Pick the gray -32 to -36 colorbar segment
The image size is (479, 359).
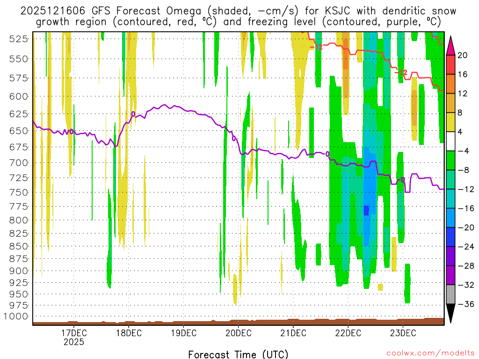[x=450, y=294]
